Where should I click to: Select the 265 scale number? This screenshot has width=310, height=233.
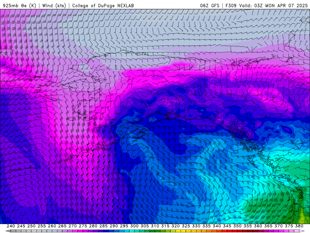click(62, 226)
